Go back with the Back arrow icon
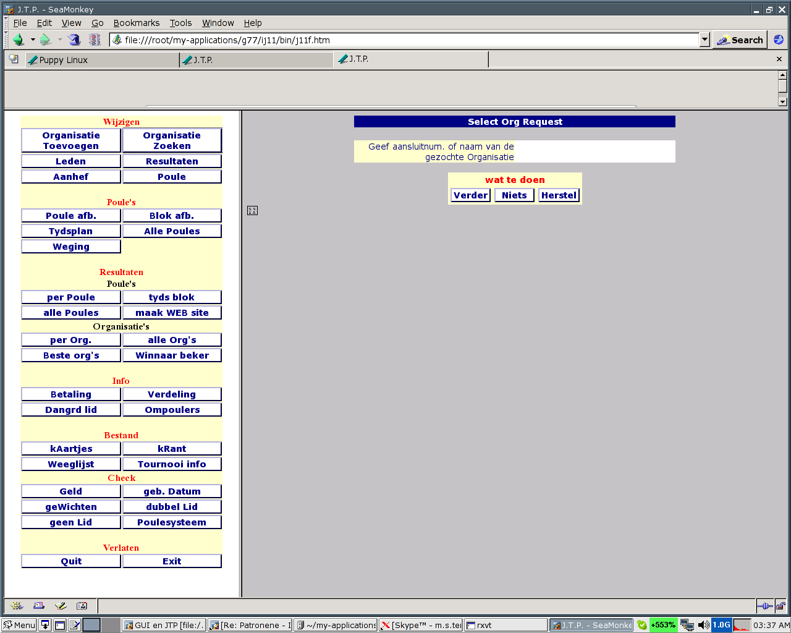This screenshot has width=791, height=633. pyautogui.click(x=19, y=40)
